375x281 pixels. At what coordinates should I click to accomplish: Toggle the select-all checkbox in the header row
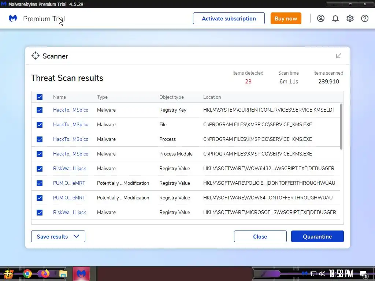point(40,97)
